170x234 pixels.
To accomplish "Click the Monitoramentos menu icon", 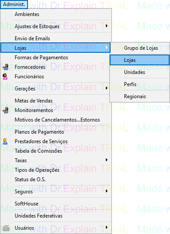I will [6, 110].
